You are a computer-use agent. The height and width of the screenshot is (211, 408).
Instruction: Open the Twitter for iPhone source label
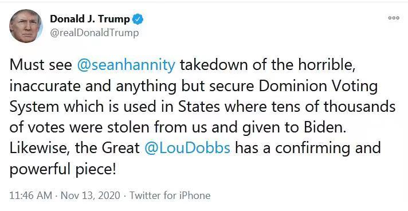click(x=170, y=196)
